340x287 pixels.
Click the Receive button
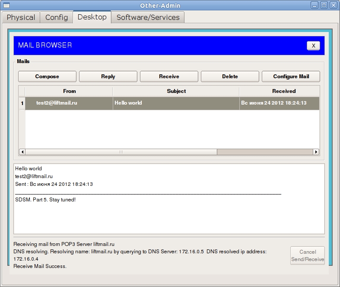click(169, 77)
